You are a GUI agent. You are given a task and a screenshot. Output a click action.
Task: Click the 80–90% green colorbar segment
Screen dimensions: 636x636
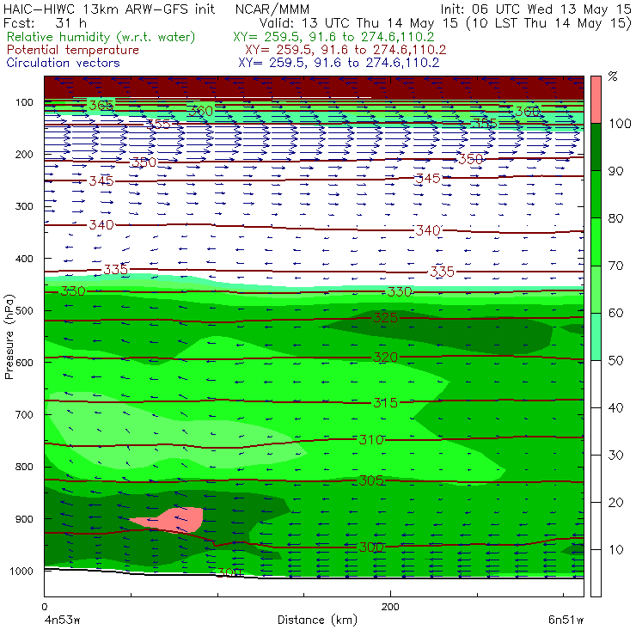596,194
